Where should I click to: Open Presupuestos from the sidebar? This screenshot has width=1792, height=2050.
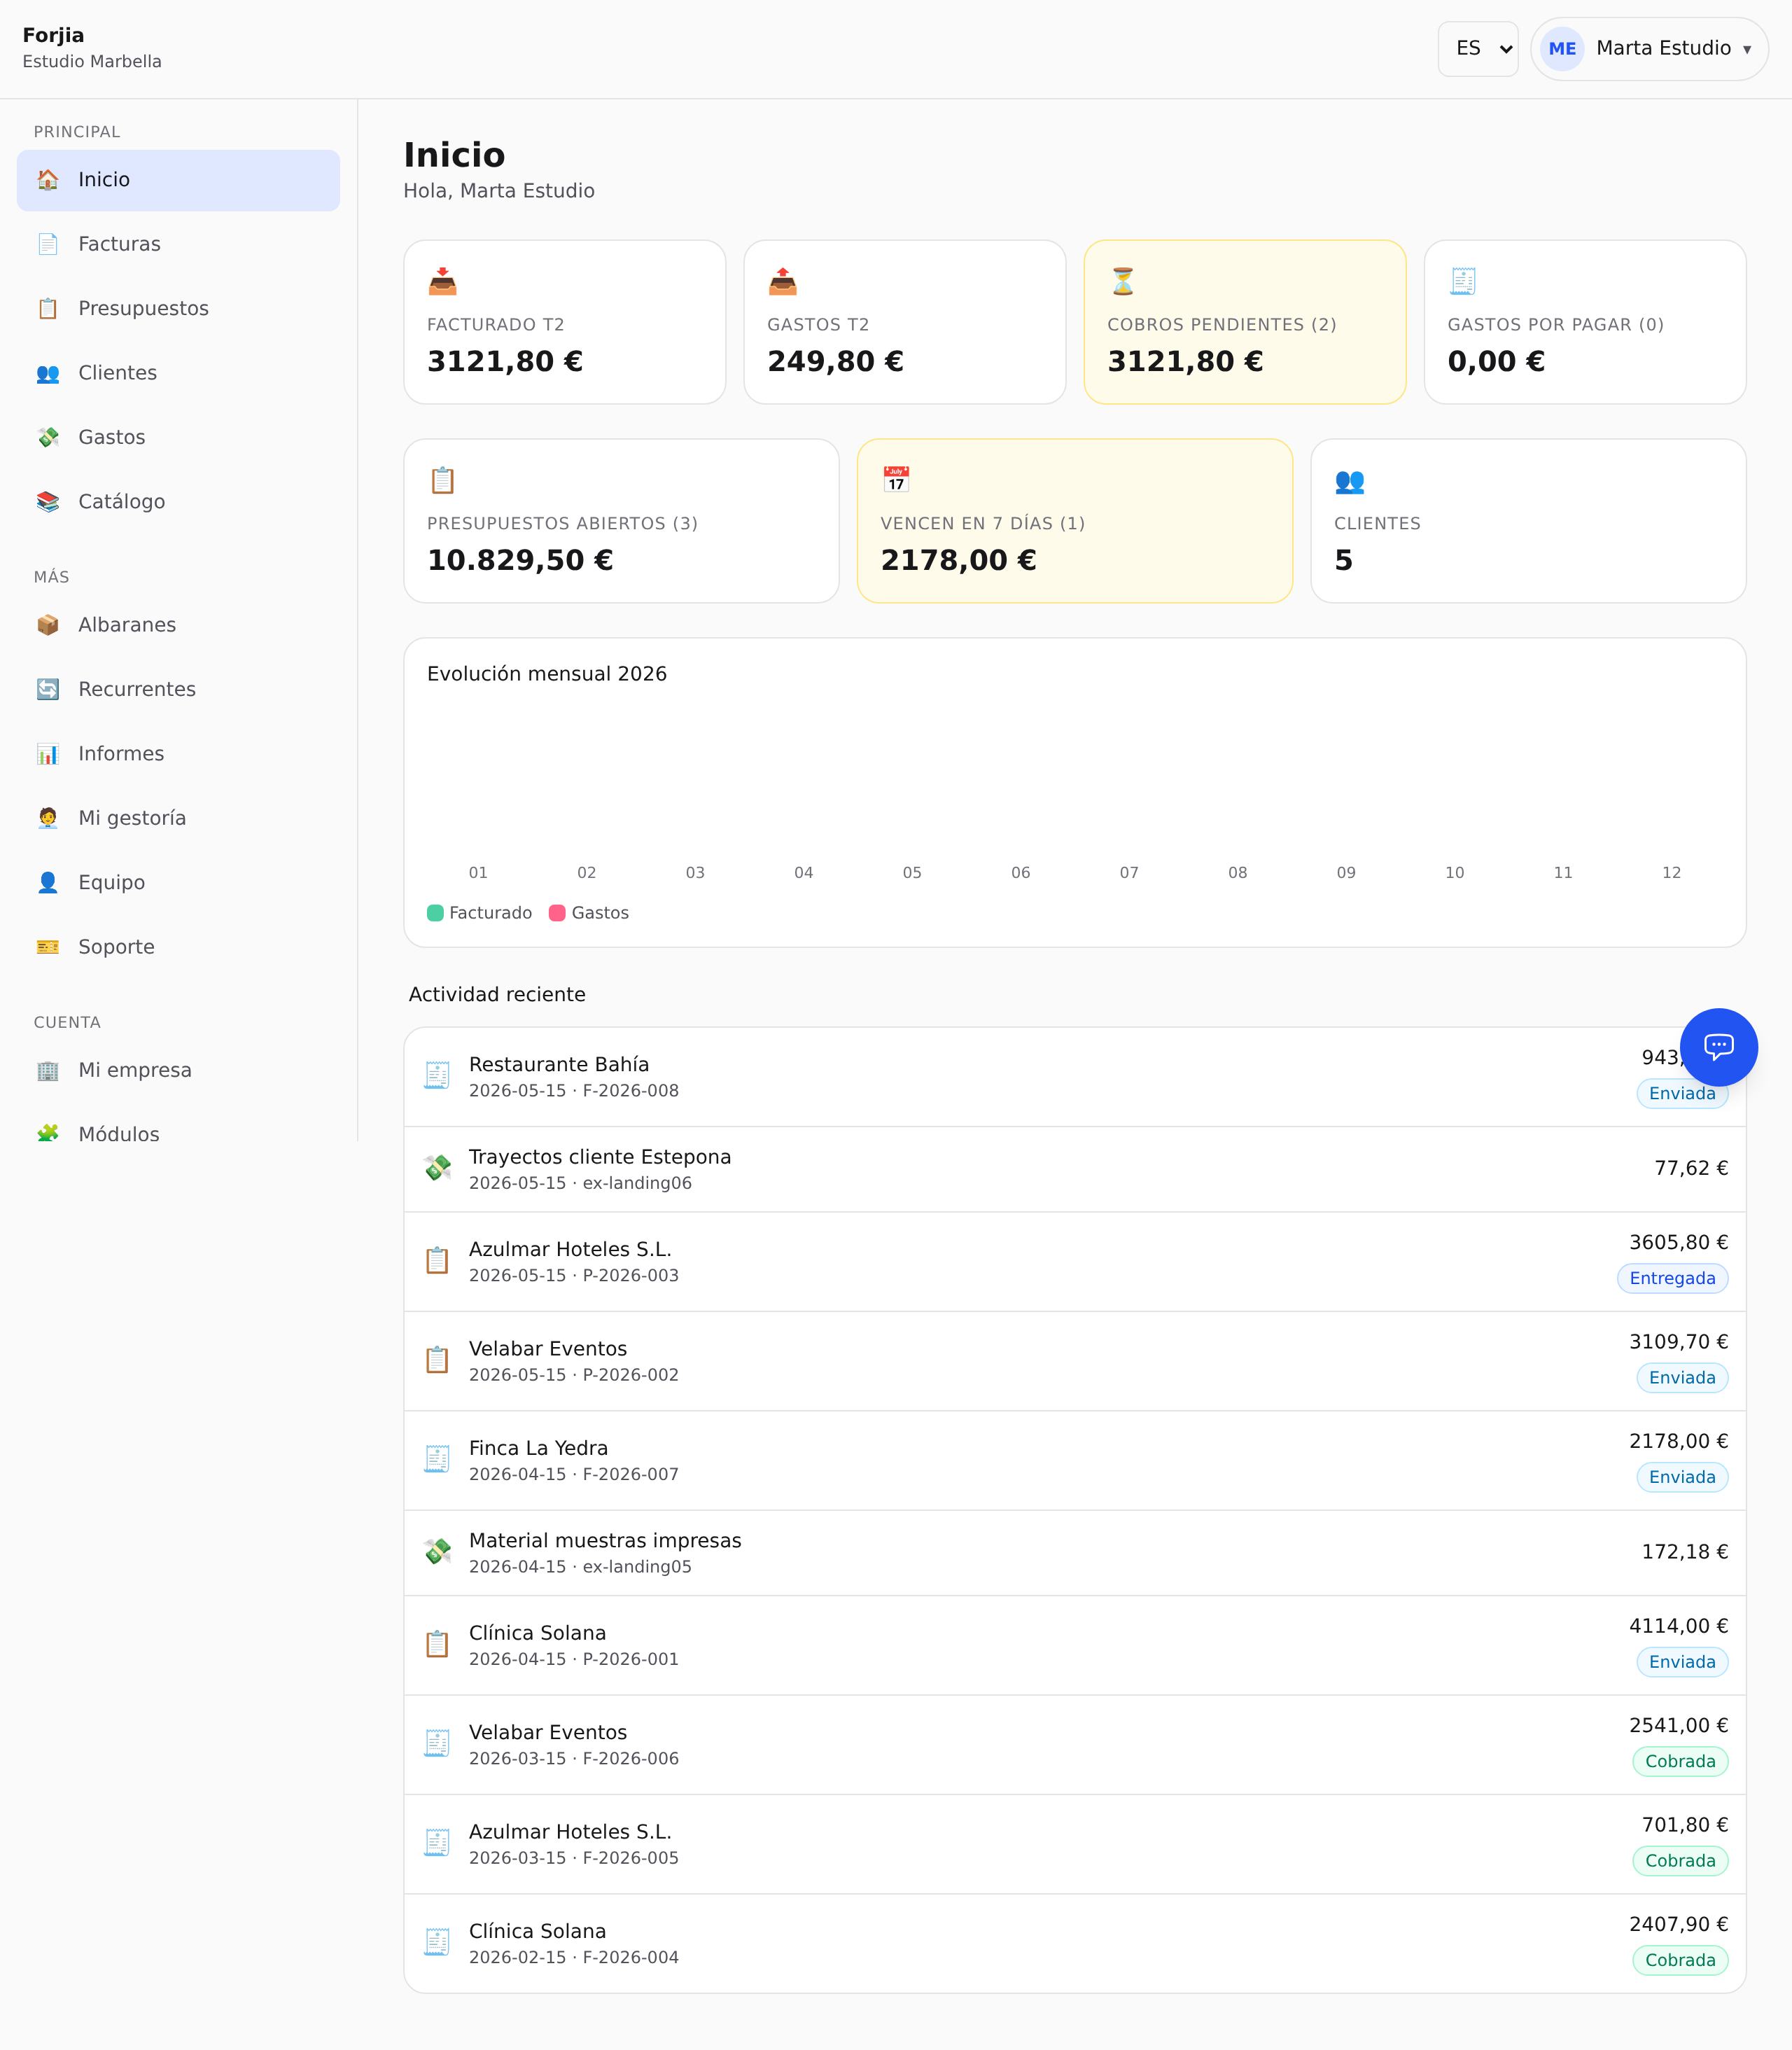pyautogui.click(x=178, y=308)
